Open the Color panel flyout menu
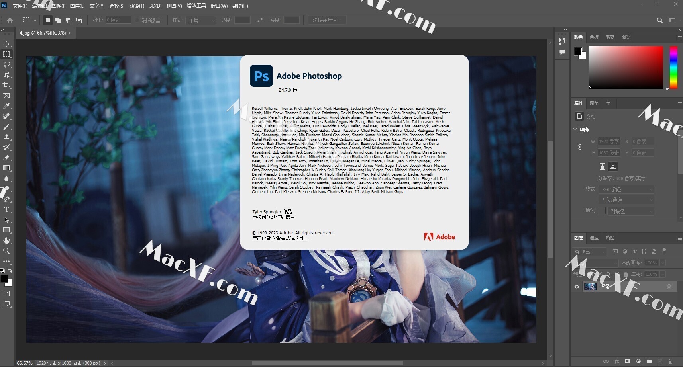 pyautogui.click(x=679, y=37)
